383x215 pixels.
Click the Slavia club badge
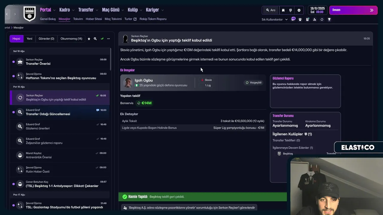pos(202,80)
